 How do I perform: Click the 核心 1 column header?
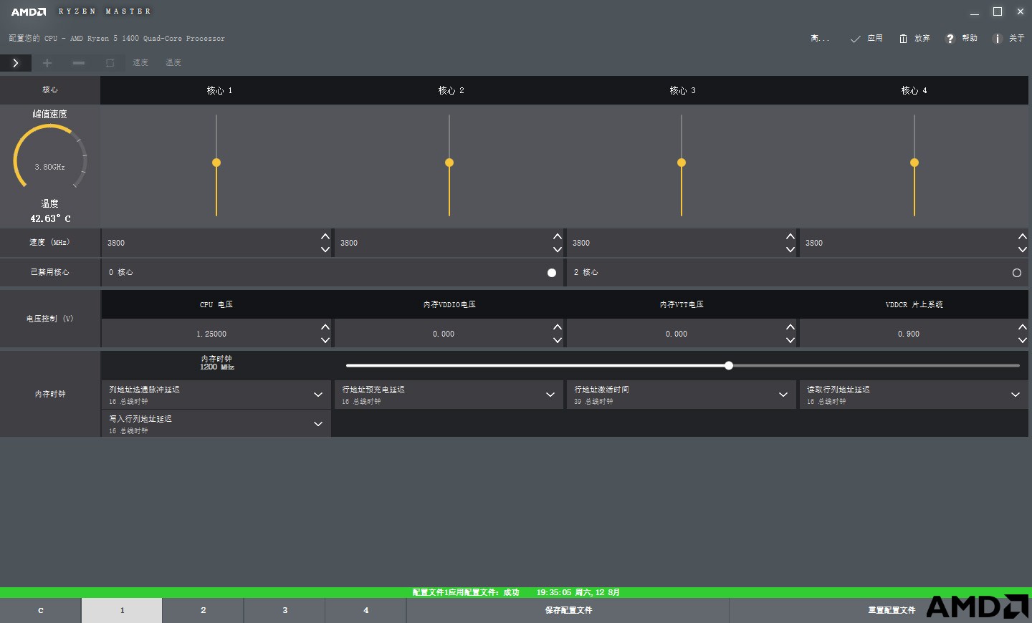219,91
